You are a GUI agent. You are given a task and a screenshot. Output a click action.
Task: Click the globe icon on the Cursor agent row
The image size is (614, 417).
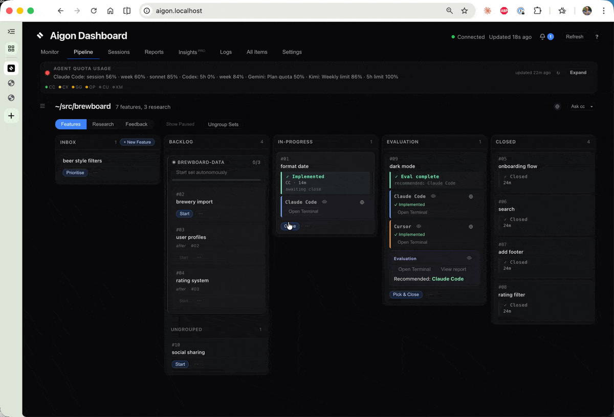471,226
